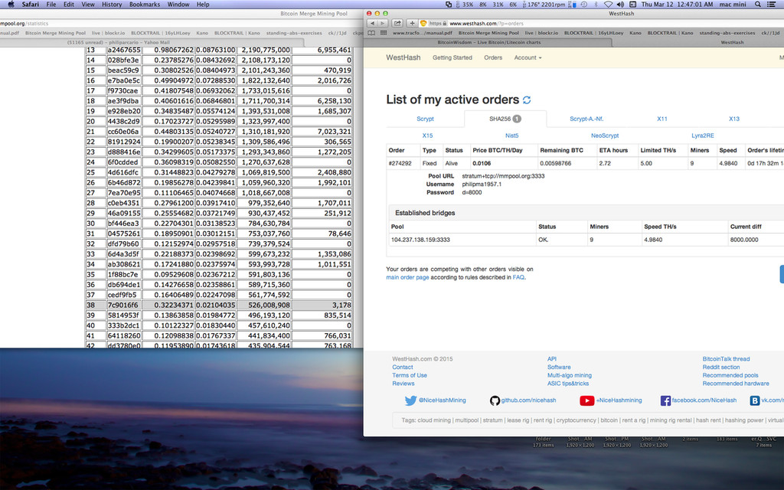The image size is (784, 490).
Task: Open the Window menu
Action: click(x=178, y=4)
